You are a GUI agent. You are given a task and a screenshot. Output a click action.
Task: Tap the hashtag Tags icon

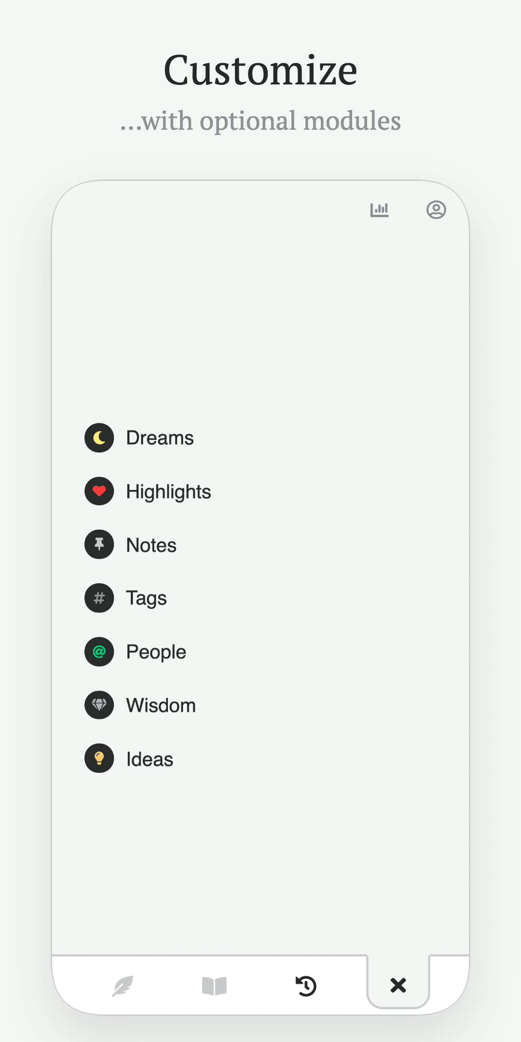tap(99, 598)
